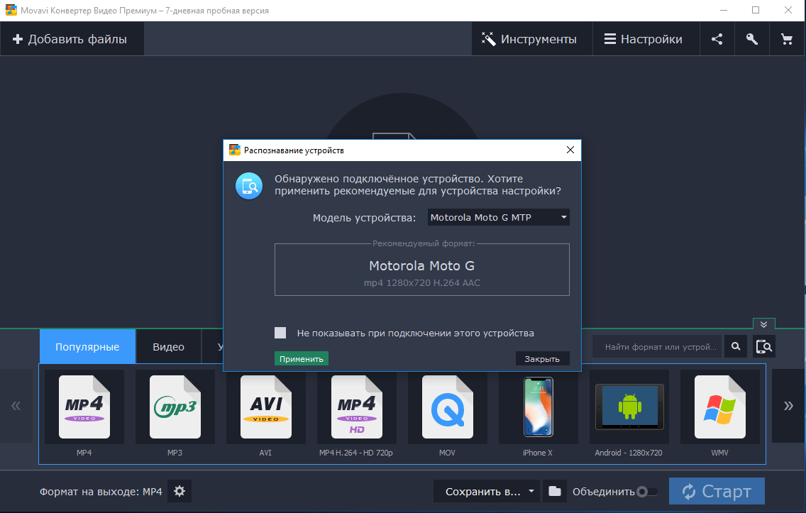The height and width of the screenshot is (513, 806).
Task: Click the format search field
Action: 658,347
